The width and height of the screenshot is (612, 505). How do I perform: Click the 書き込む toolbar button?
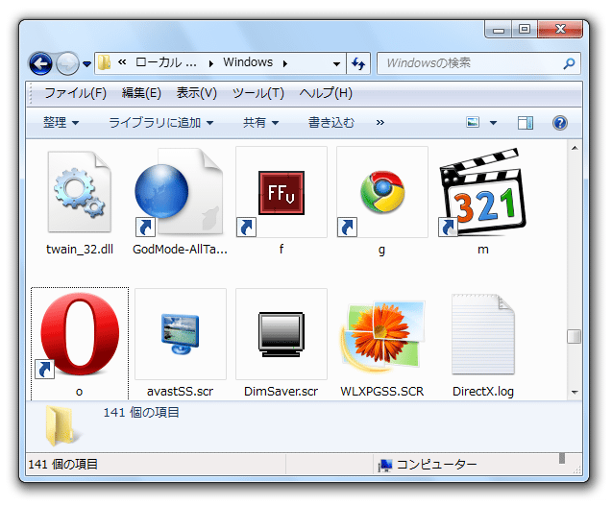coord(331,123)
